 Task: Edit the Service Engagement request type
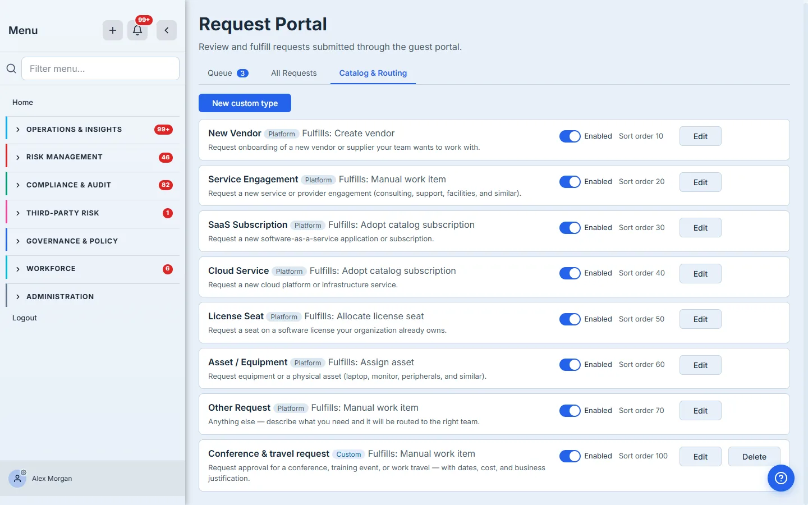tap(700, 182)
